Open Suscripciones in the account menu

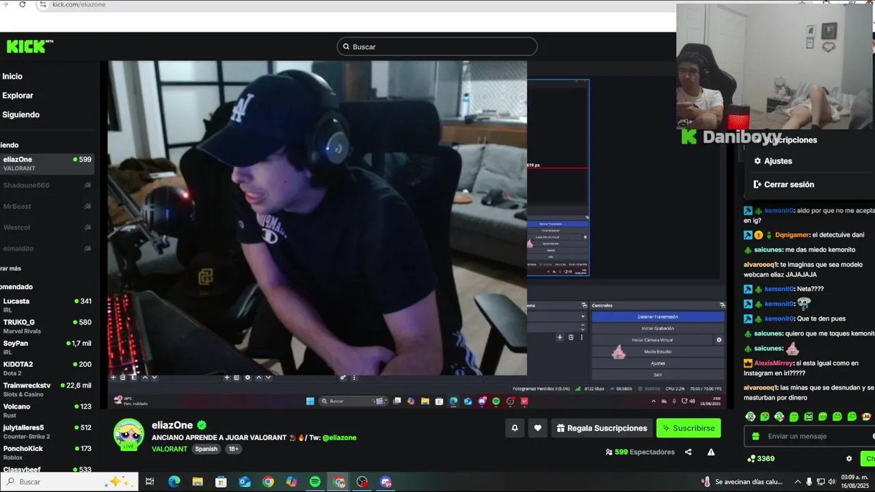791,140
